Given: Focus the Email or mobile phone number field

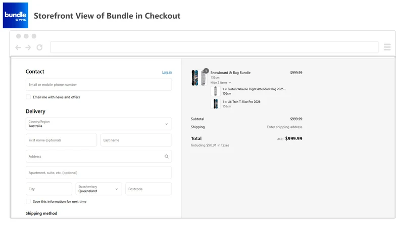Looking at the screenshot, I should [98, 84].
